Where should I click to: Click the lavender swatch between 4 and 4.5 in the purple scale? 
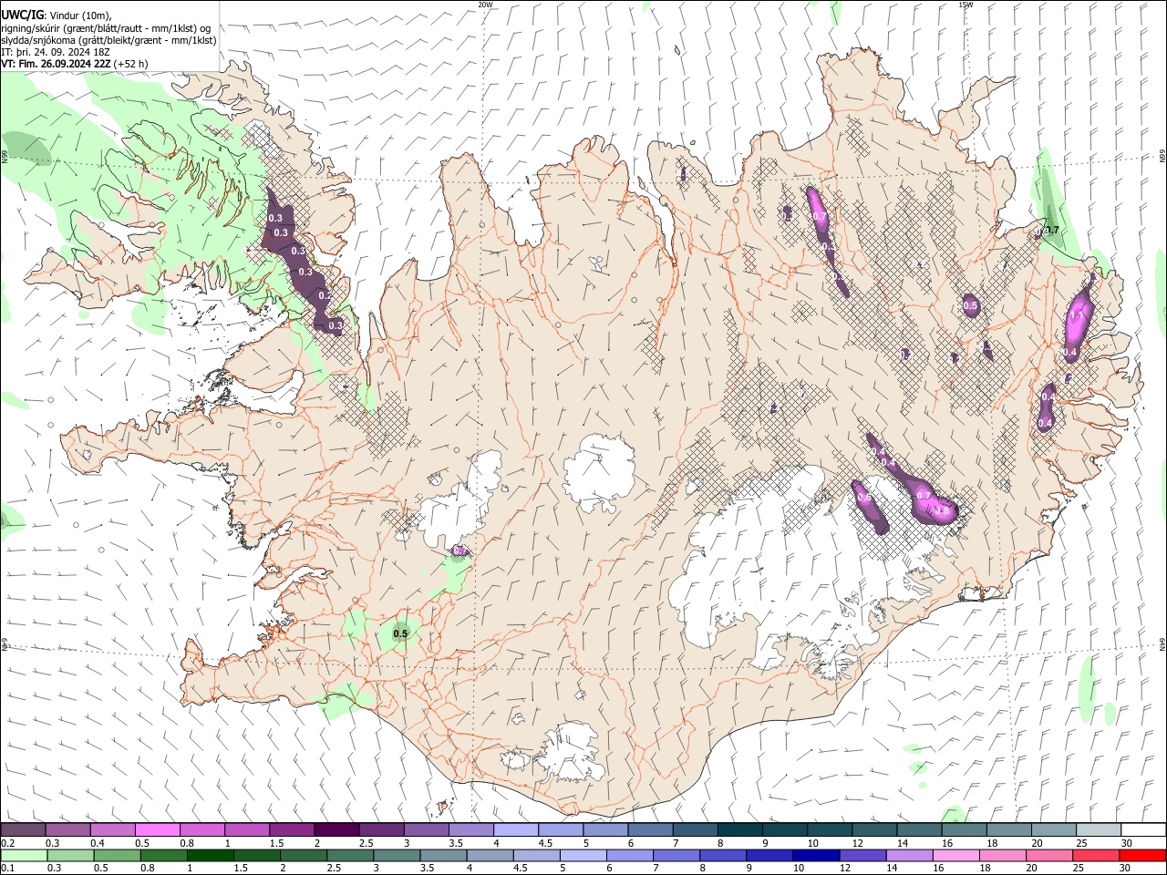(516, 829)
